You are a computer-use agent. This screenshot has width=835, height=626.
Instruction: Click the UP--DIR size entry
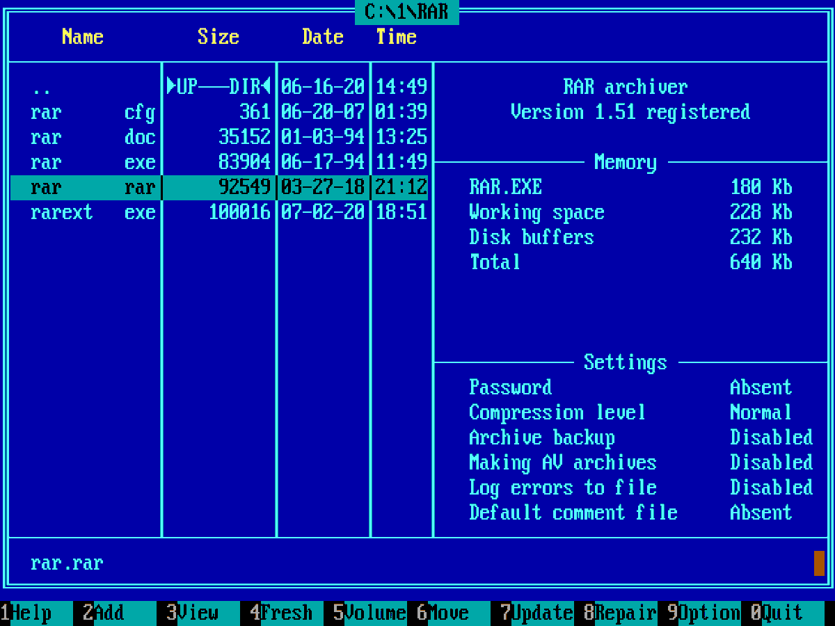218,88
